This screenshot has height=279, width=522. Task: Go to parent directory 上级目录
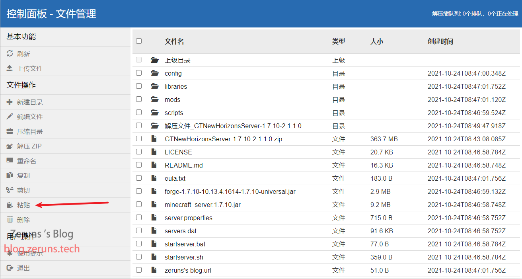point(177,60)
